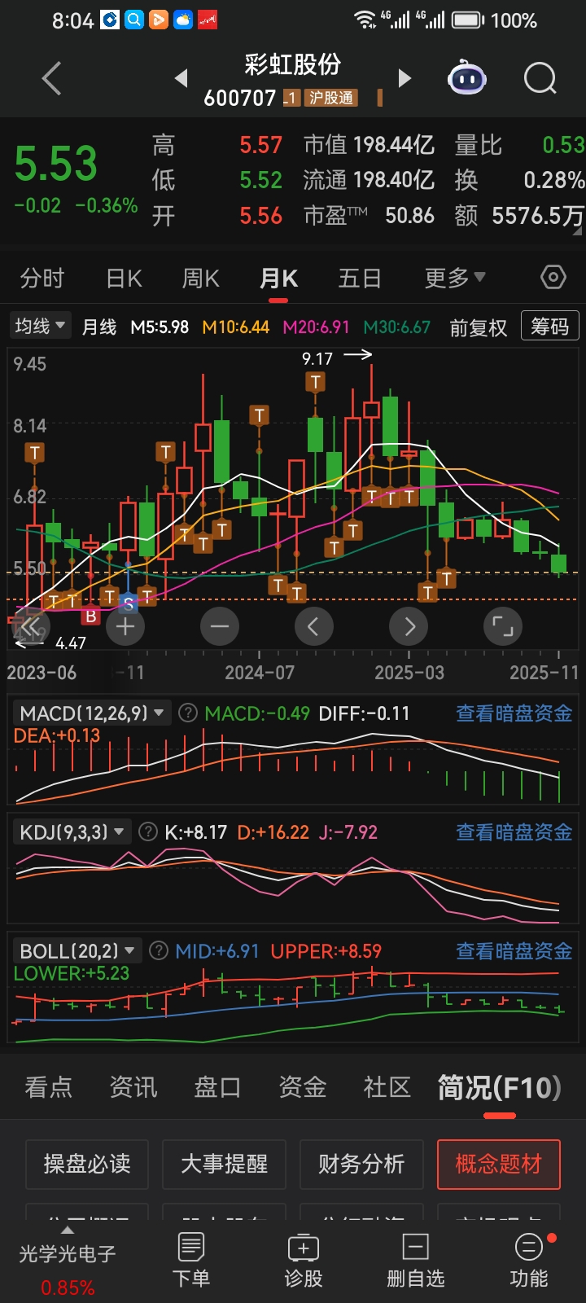Expand 光学光电子 sector panel
Screen dimensions: 586x1303
(68, 1260)
